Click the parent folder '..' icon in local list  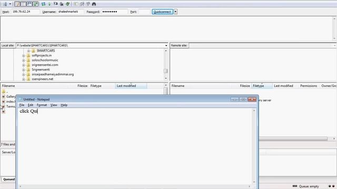(x=4, y=91)
